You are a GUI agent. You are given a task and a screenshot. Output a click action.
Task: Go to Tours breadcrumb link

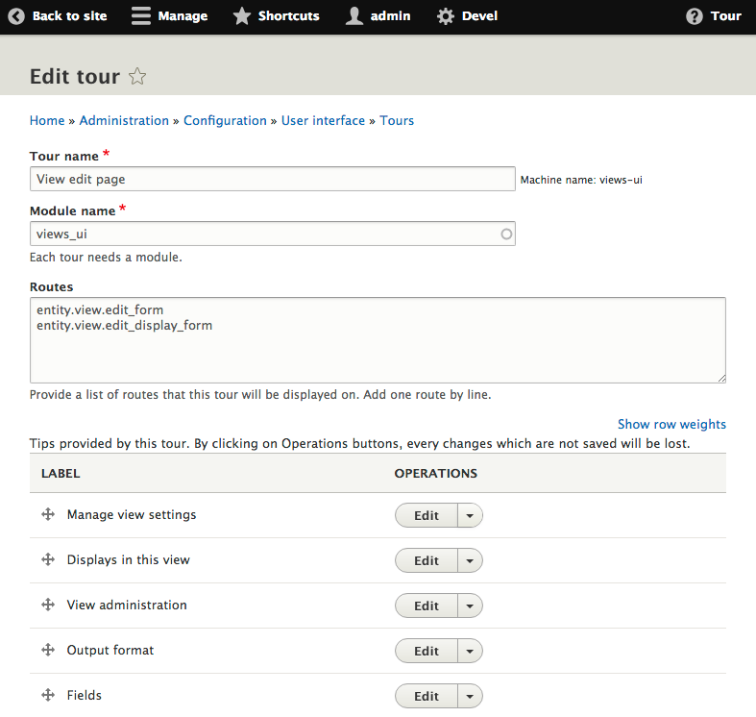pos(397,121)
